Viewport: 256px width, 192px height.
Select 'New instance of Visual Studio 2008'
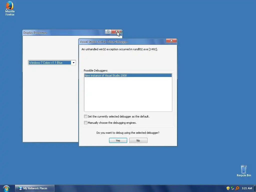click(128, 75)
